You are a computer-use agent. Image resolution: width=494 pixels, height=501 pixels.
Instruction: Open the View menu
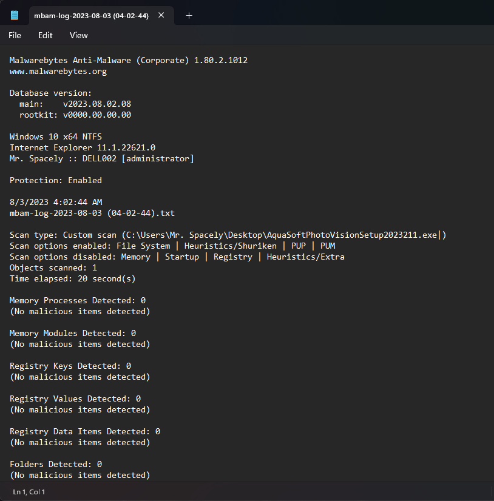click(x=79, y=35)
